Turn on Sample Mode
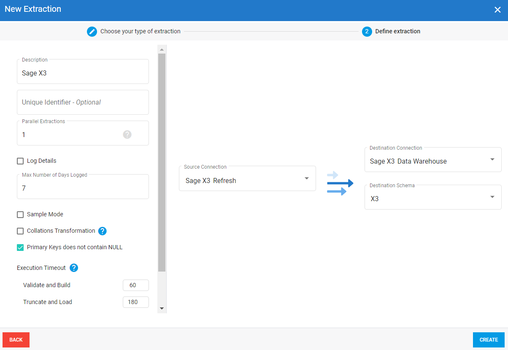Image resolution: width=508 pixels, height=350 pixels. coord(20,215)
